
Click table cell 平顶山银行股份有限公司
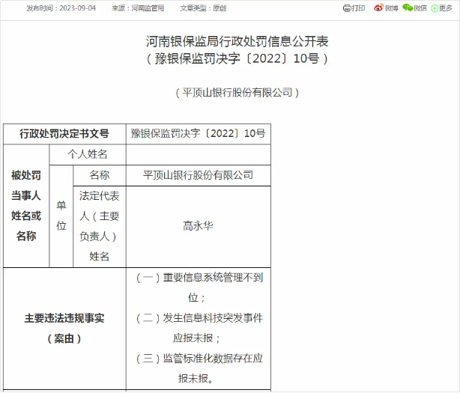(199, 175)
